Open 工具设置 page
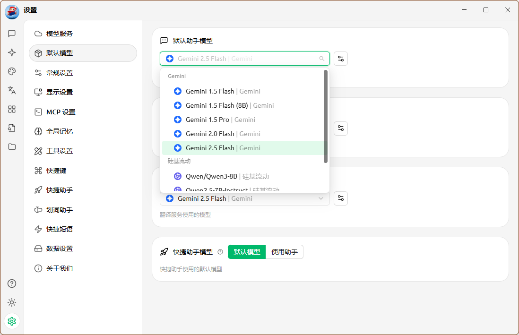The height and width of the screenshot is (335, 519). pyautogui.click(x=83, y=151)
